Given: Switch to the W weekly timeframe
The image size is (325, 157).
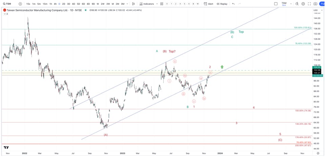Looking at the screenshot, I should [98, 4].
